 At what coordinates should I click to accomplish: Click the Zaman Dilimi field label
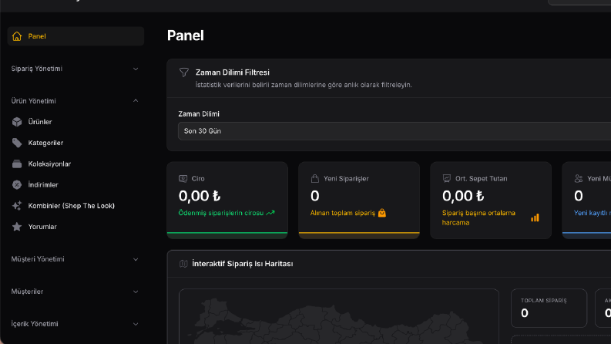(x=199, y=114)
